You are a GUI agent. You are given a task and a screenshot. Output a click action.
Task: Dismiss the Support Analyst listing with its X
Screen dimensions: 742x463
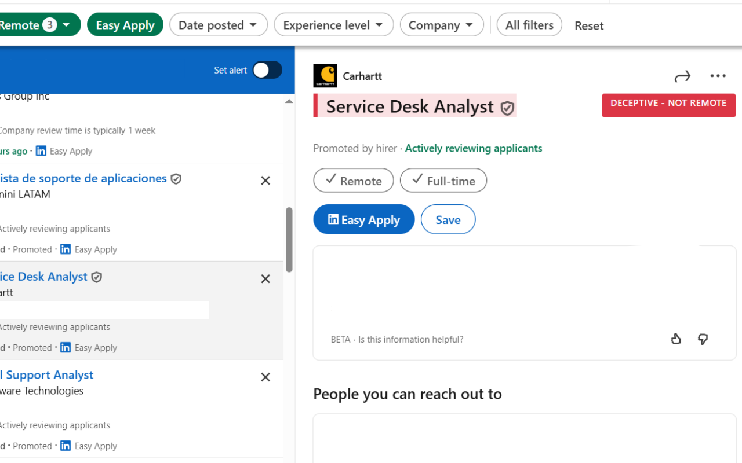(265, 377)
